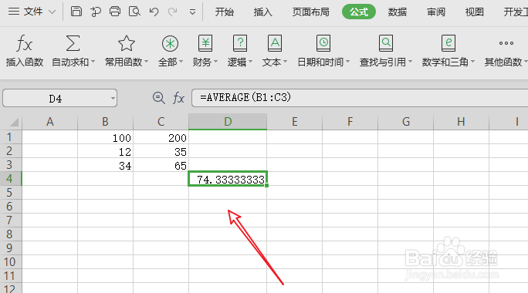Select column D header
This screenshot has height=293, width=528.
228,121
